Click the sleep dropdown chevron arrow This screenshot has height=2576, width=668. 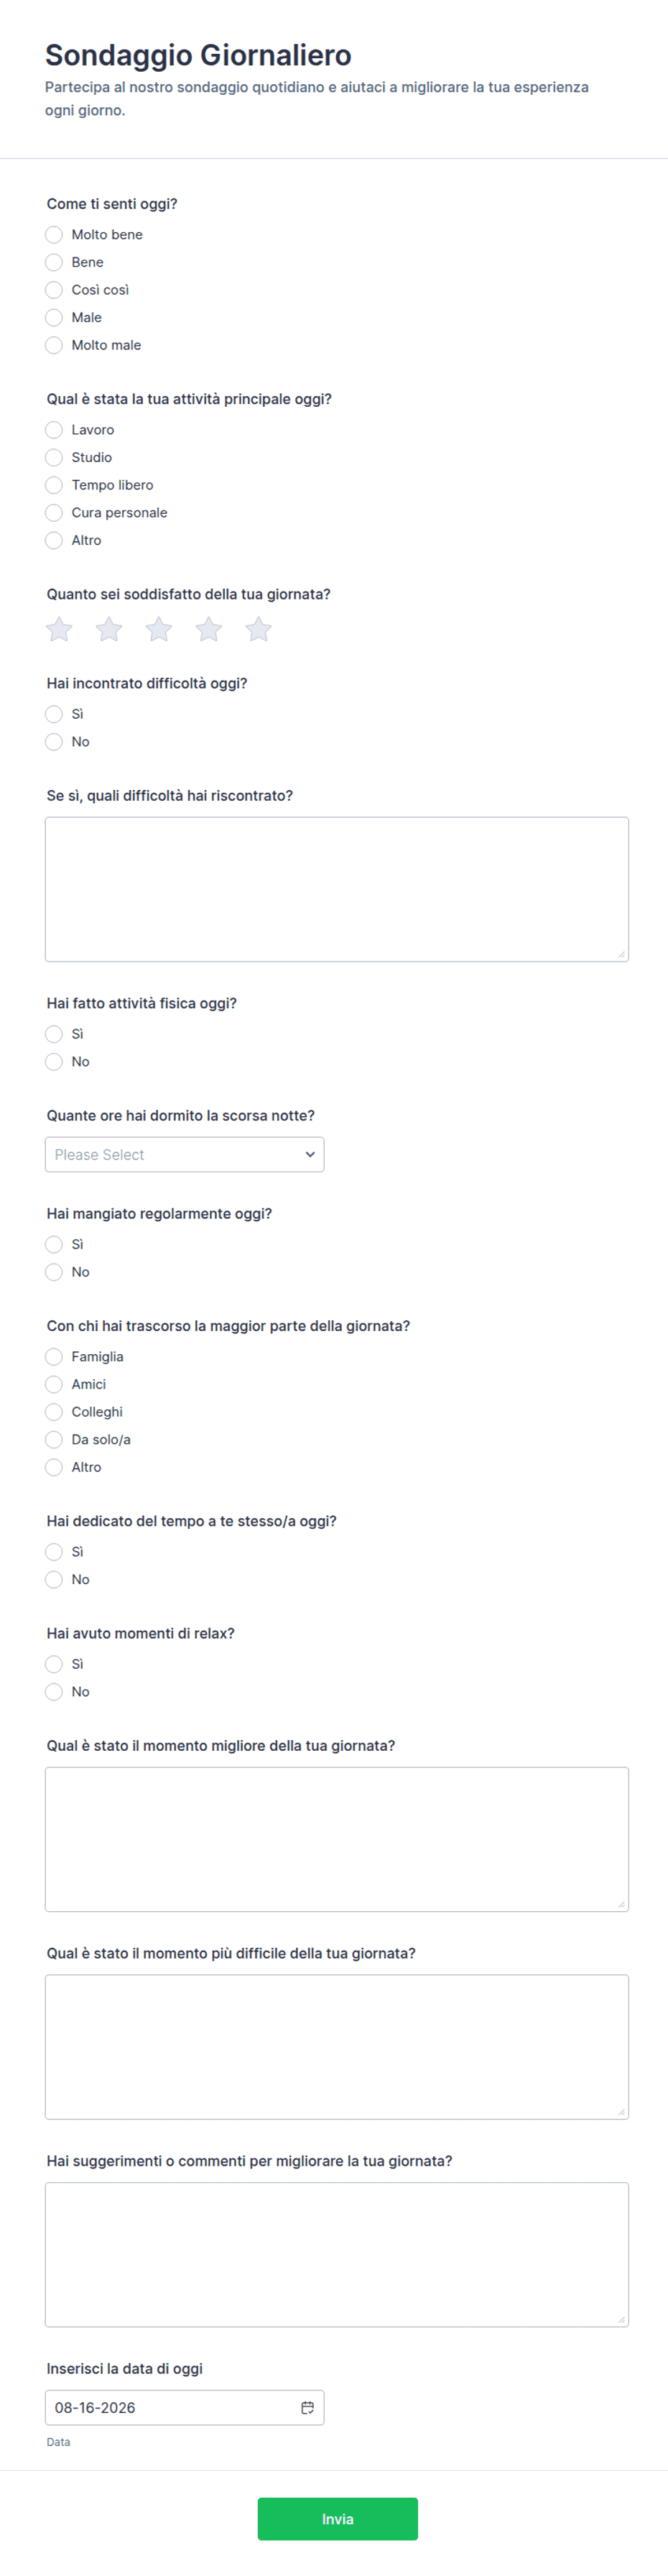pyautogui.click(x=310, y=1154)
